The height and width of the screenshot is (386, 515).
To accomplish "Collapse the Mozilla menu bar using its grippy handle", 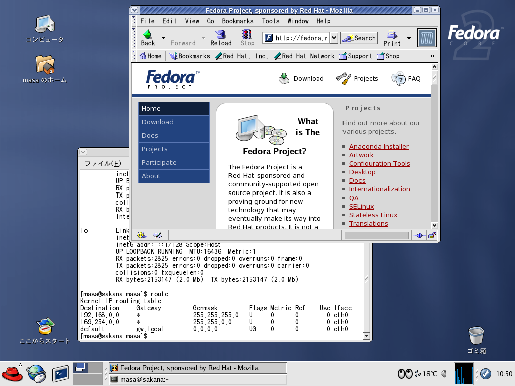I will (134, 21).
